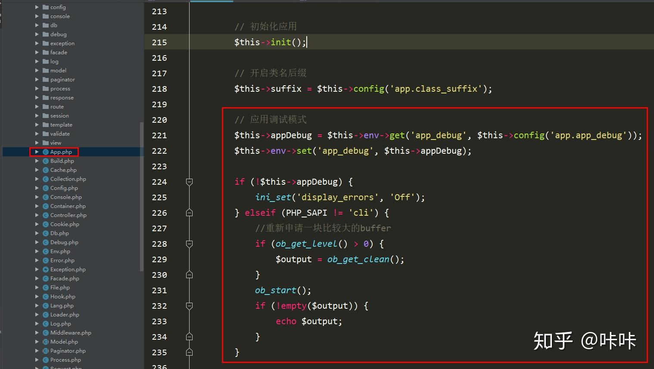
Task: Click the class icon beside Db.php
Action: pos(46,233)
